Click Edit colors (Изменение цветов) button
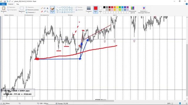 point(132,10)
